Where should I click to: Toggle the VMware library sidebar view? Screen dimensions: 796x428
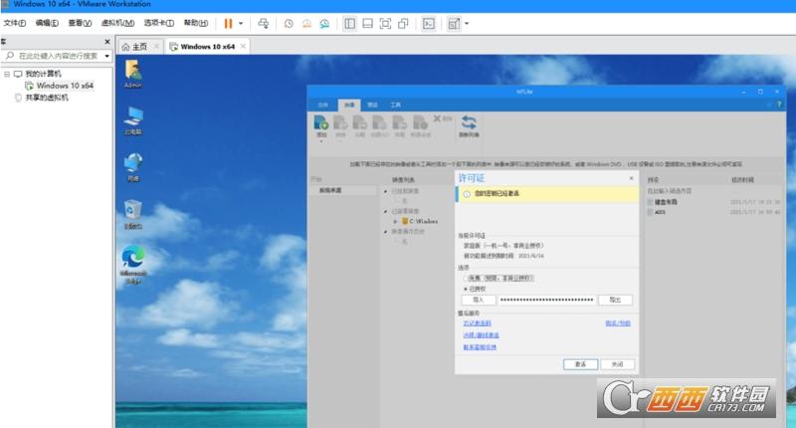tap(350, 23)
